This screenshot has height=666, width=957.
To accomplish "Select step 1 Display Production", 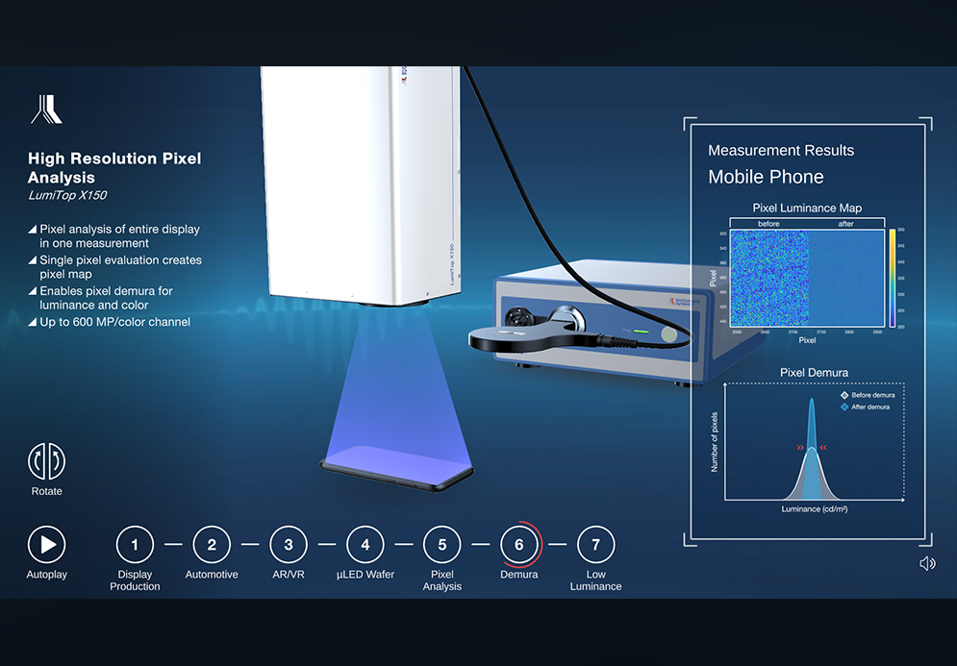I will (135, 545).
